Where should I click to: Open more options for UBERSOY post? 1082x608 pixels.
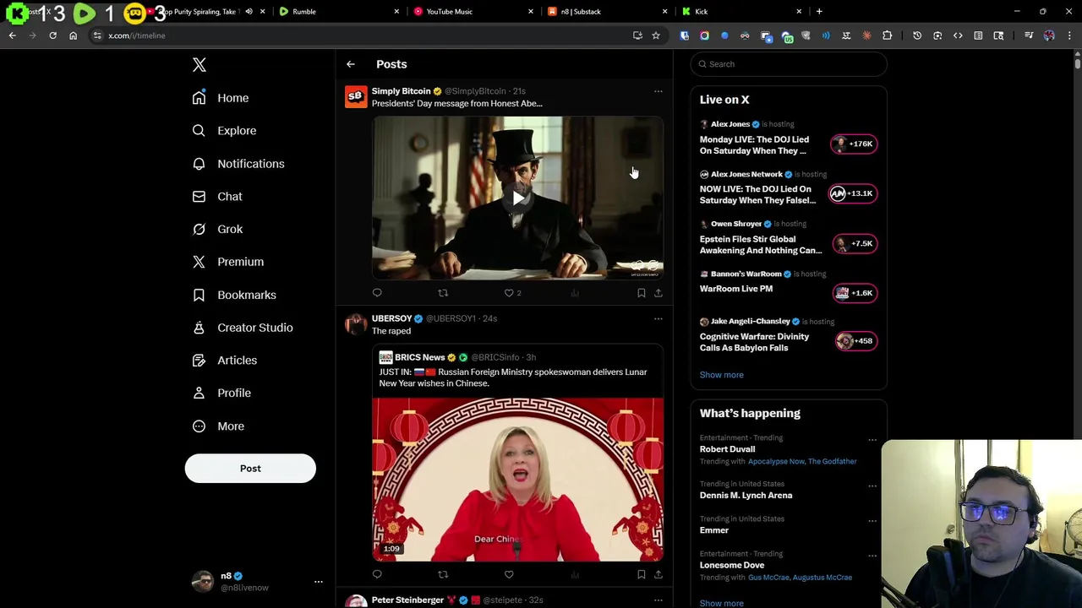(658, 319)
